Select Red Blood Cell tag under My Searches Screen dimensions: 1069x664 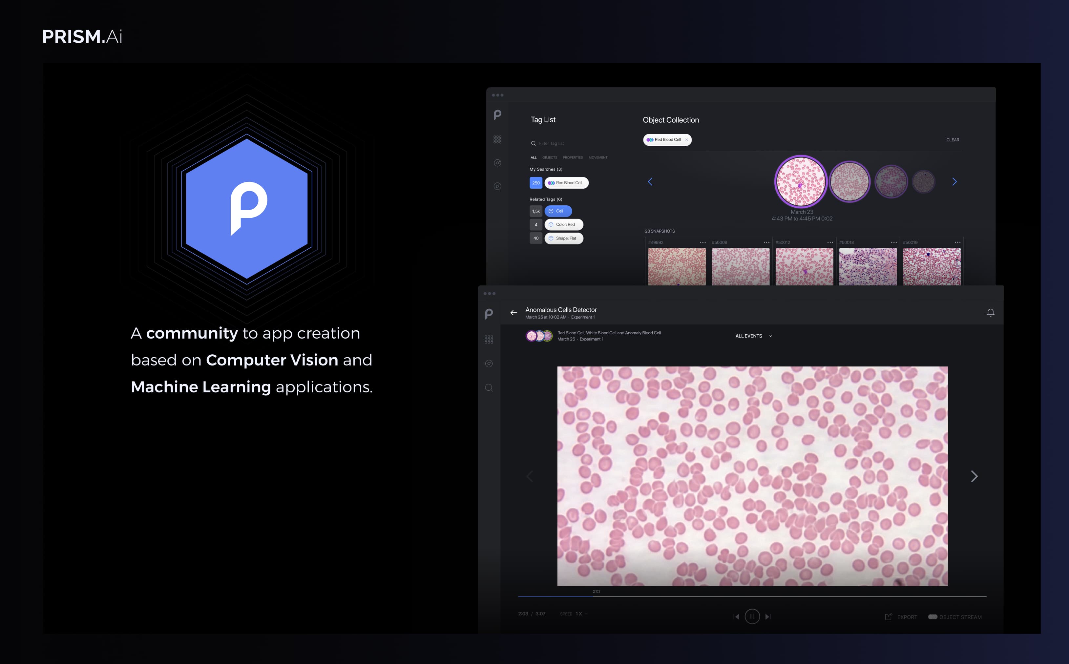pos(567,183)
